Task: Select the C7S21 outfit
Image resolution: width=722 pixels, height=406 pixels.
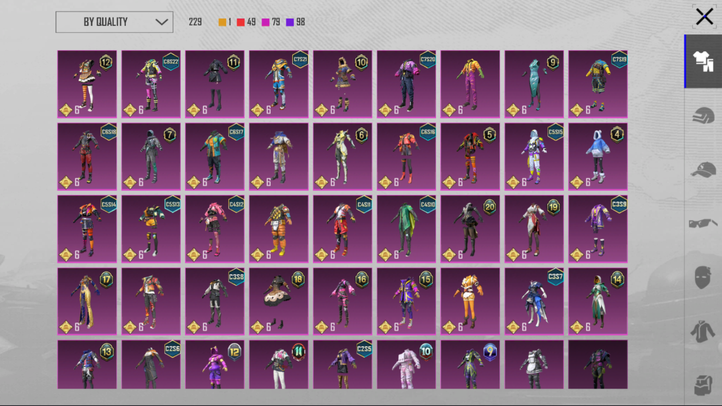Action: coord(279,84)
